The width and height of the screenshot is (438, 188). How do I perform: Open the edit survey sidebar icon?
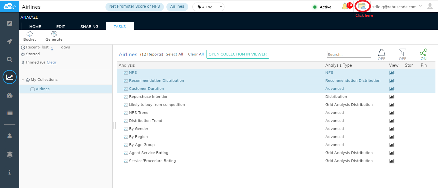(x=10, y=23)
